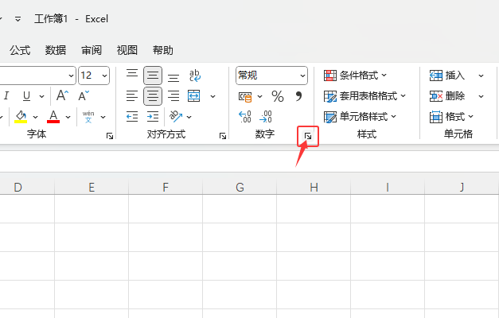Screen dimensions: 499x318
Task: Switch to 帮助 tab
Action: click(x=163, y=50)
